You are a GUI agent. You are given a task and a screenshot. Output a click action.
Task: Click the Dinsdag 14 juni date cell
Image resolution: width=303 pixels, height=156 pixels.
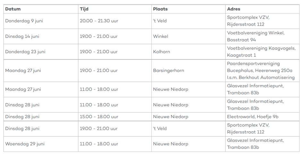click(22, 36)
